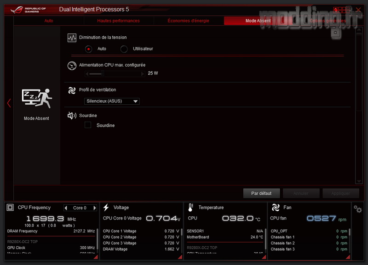The height and width of the screenshot is (265, 368).
Task: Click the GPU Clock row
Action: 51,248
